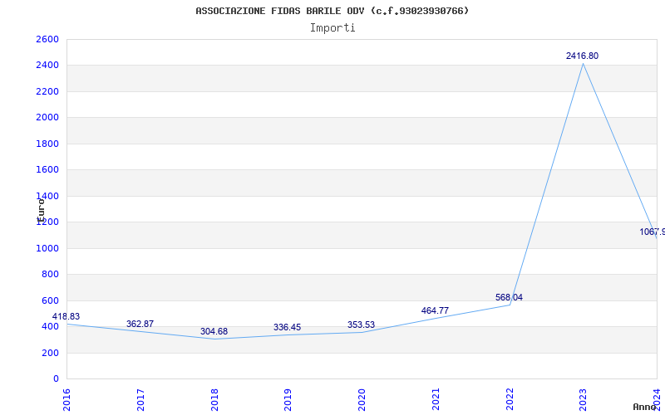Click the x-axis year 2021
This screenshot has width=665, height=415.
pyautogui.click(x=436, y=399)
